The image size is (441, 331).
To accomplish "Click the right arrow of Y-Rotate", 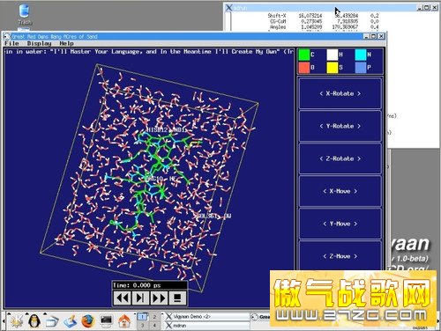I will tap(359, 126).
